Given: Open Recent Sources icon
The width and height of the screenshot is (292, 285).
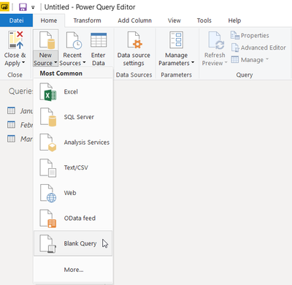Looking at the screenshot, I should point(74,40).
